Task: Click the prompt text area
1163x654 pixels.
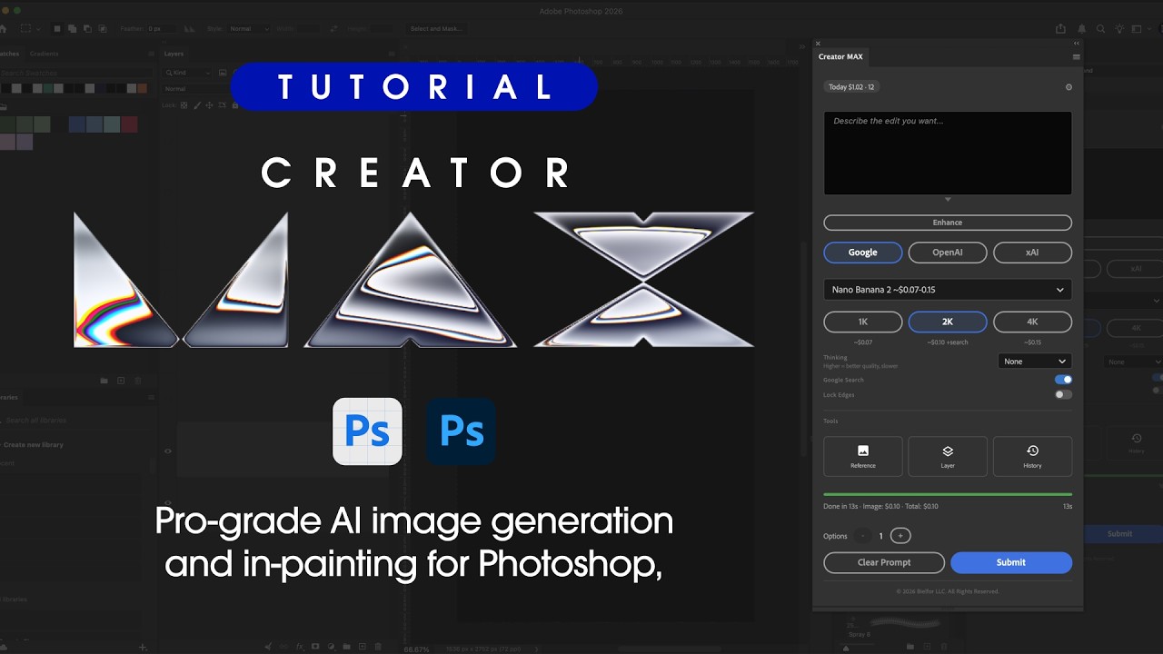Action: (x=948, y=153)
